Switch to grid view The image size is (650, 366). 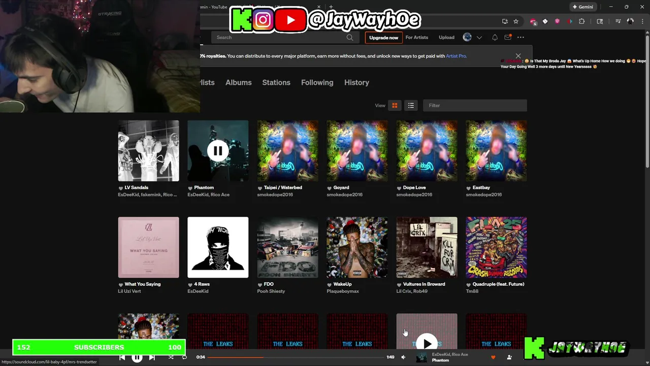click(395, 105)
